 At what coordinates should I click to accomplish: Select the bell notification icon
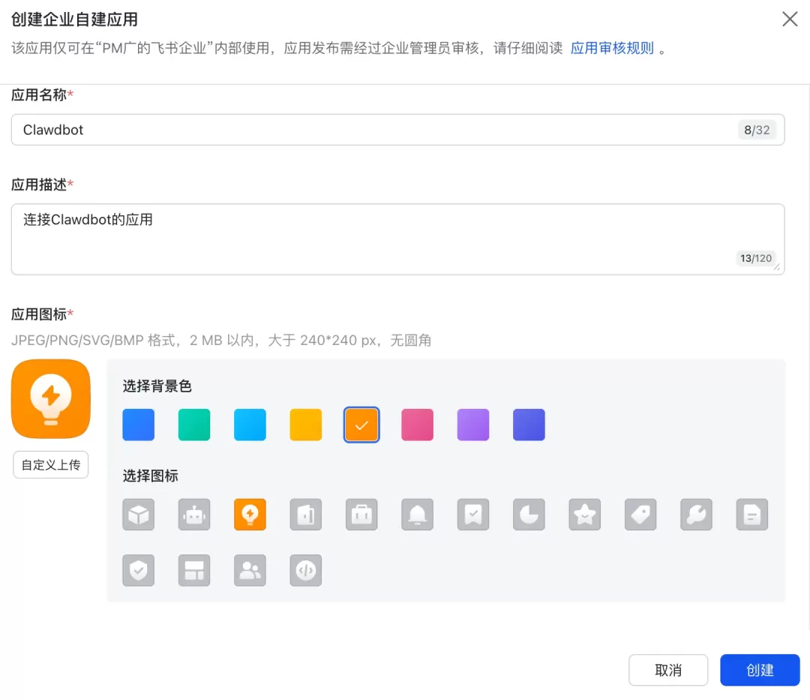418,515
